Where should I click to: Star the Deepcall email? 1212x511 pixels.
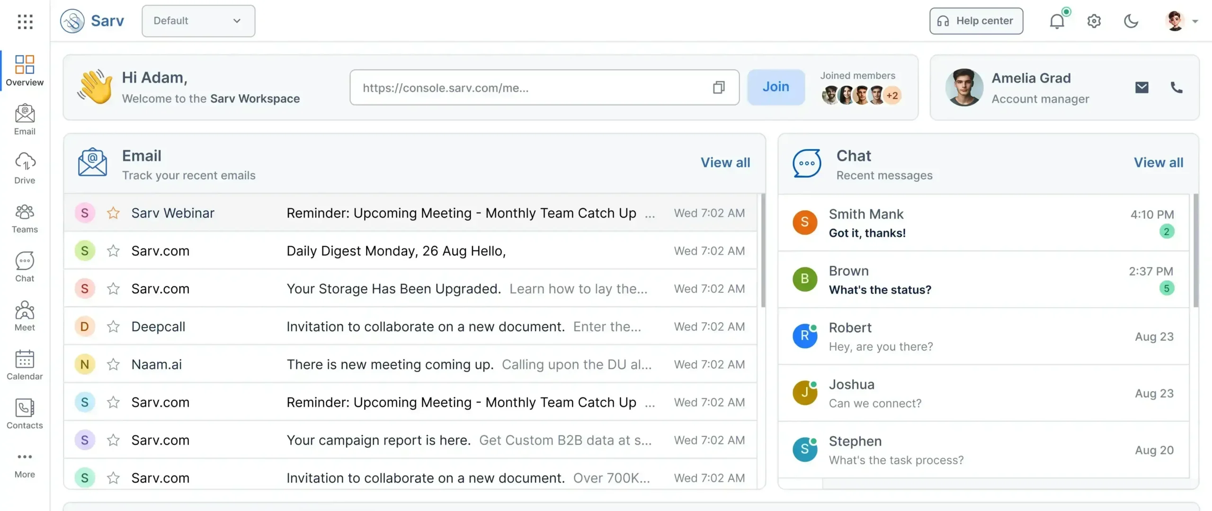point(113,326)
